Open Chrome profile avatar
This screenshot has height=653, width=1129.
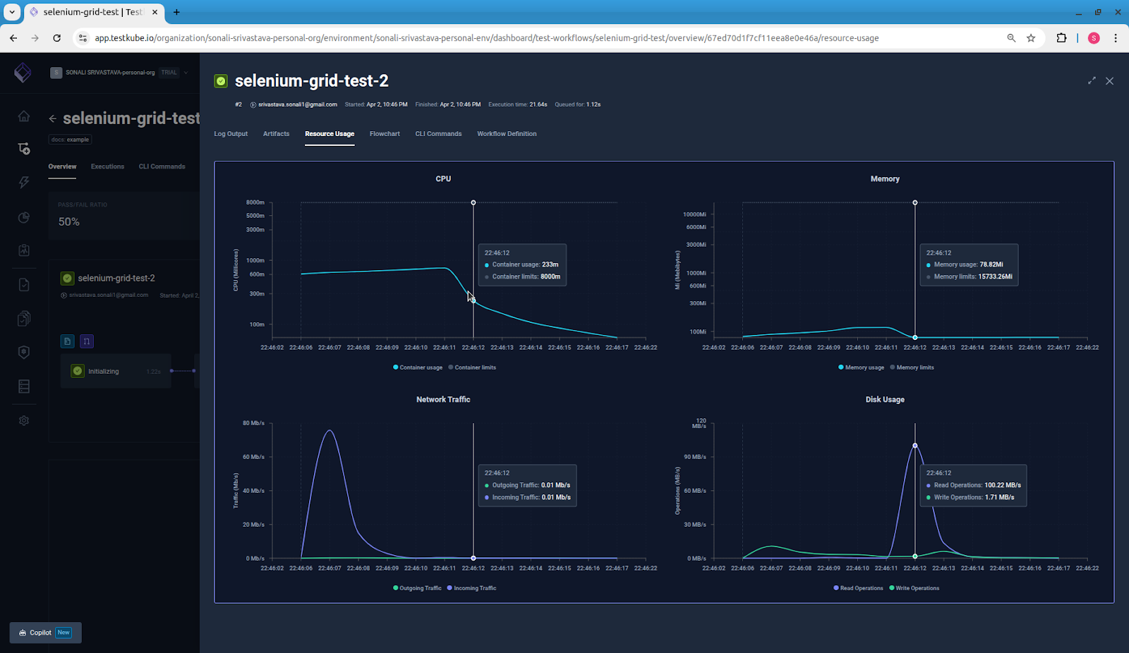[x=1094, y=38]
